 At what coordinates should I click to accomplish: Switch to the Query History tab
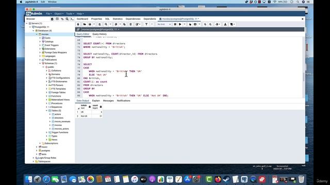100,34
